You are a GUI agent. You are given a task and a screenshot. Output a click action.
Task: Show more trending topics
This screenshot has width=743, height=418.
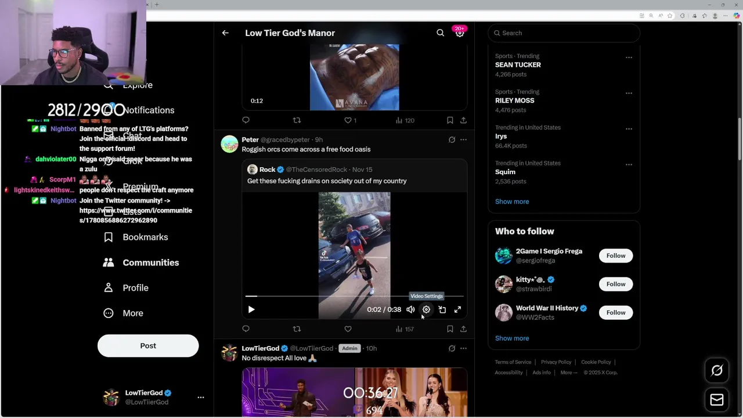[x=512, y=201]
